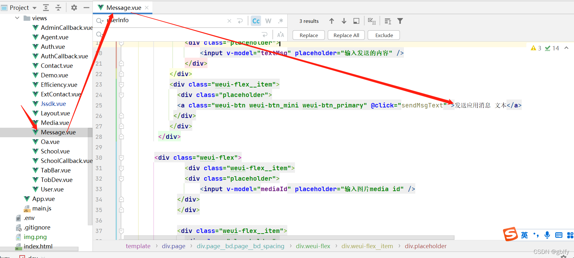
Task: Collapse code fold at line 37
Action: pyautogui.click(x=121, y=231)
